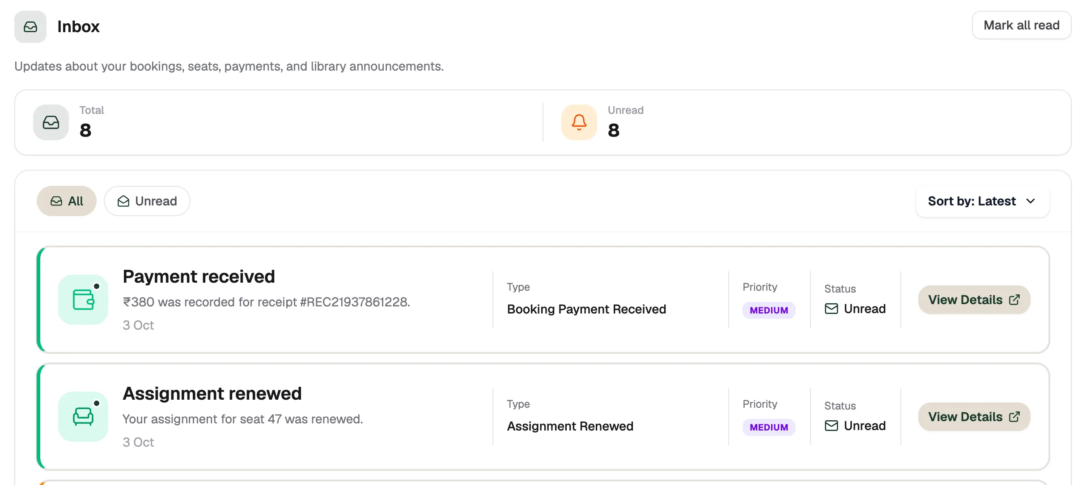1086x485 pixels.
Task: View Details for Payment received notification
Action: click(974, 300)
